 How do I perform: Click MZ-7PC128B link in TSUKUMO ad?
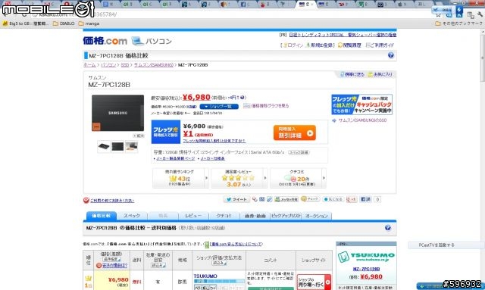[366, 269]
